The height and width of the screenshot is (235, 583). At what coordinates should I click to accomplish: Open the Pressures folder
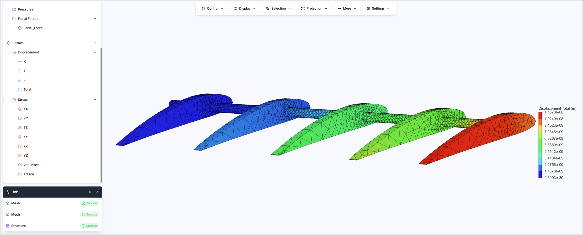25,9
